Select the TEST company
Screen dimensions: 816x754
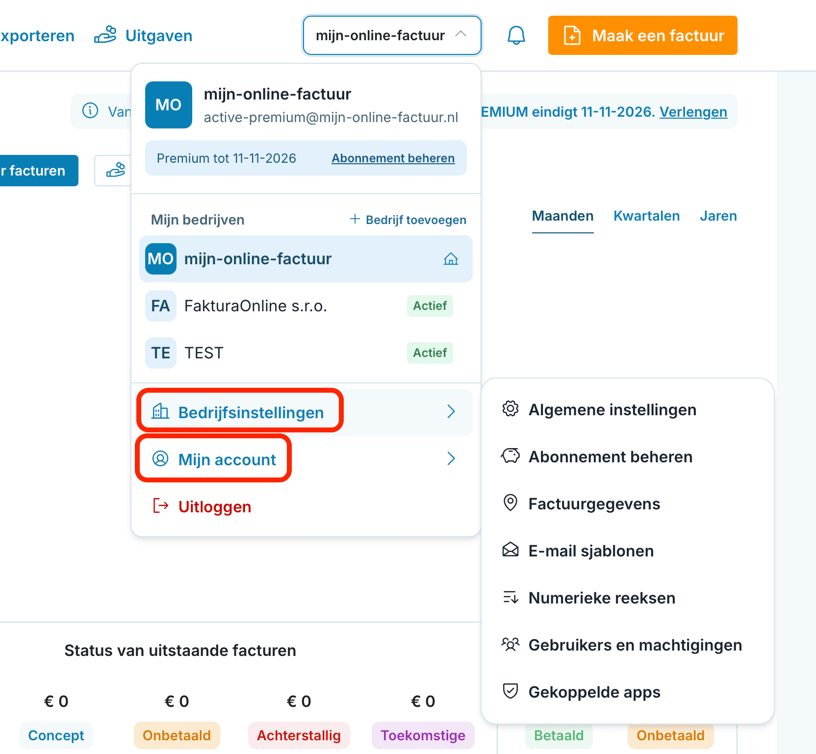[x=306, y=353]
